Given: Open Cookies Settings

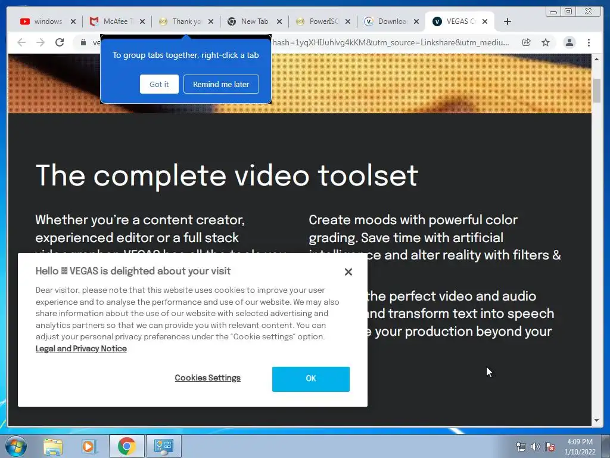Looking at the screenshot, I should 208,377.
